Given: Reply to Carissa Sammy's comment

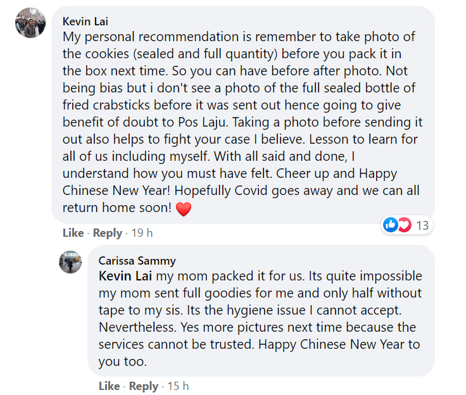Looking at the screenshot, I should pos(144,386).
